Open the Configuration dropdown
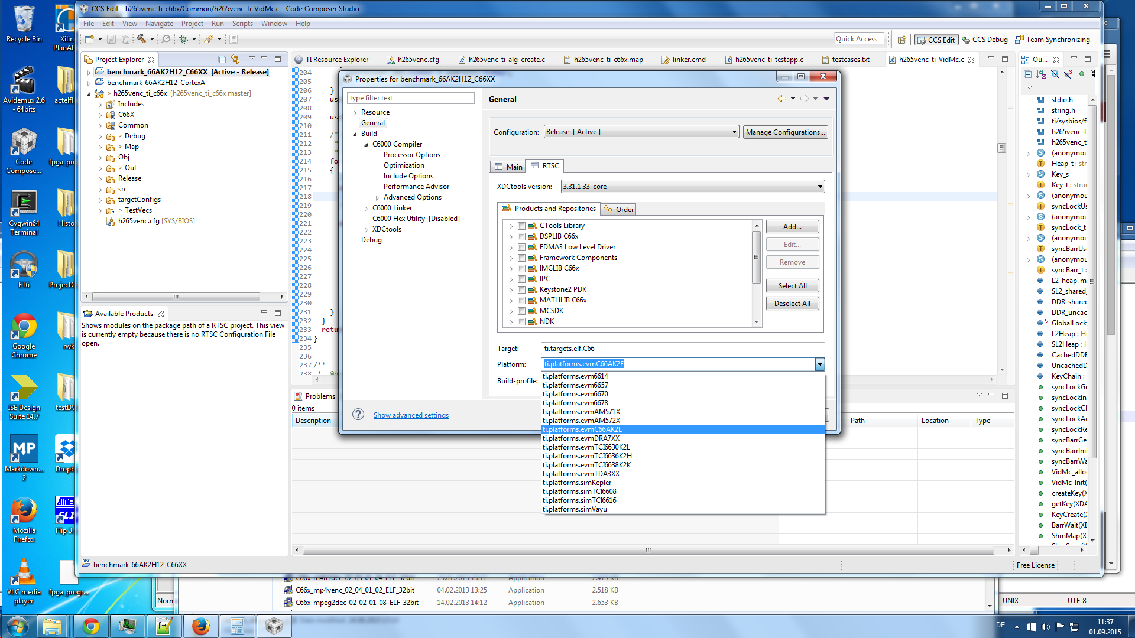 [641, 132]
